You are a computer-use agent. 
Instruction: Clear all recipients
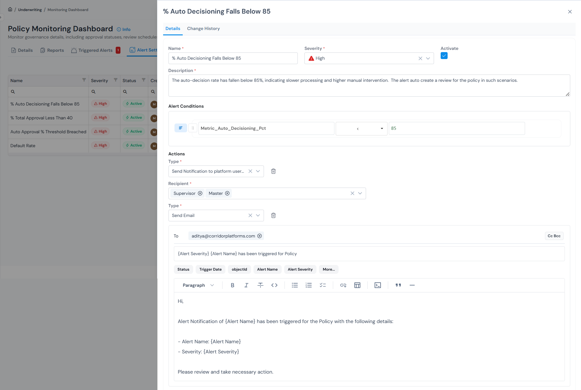coord(352,193)
